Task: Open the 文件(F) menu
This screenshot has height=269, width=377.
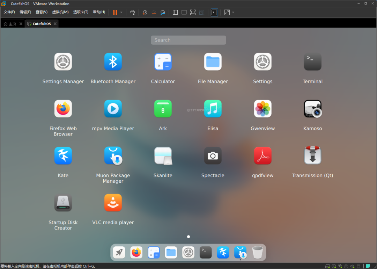Action: pyautogui.click(x=9, y=12)
